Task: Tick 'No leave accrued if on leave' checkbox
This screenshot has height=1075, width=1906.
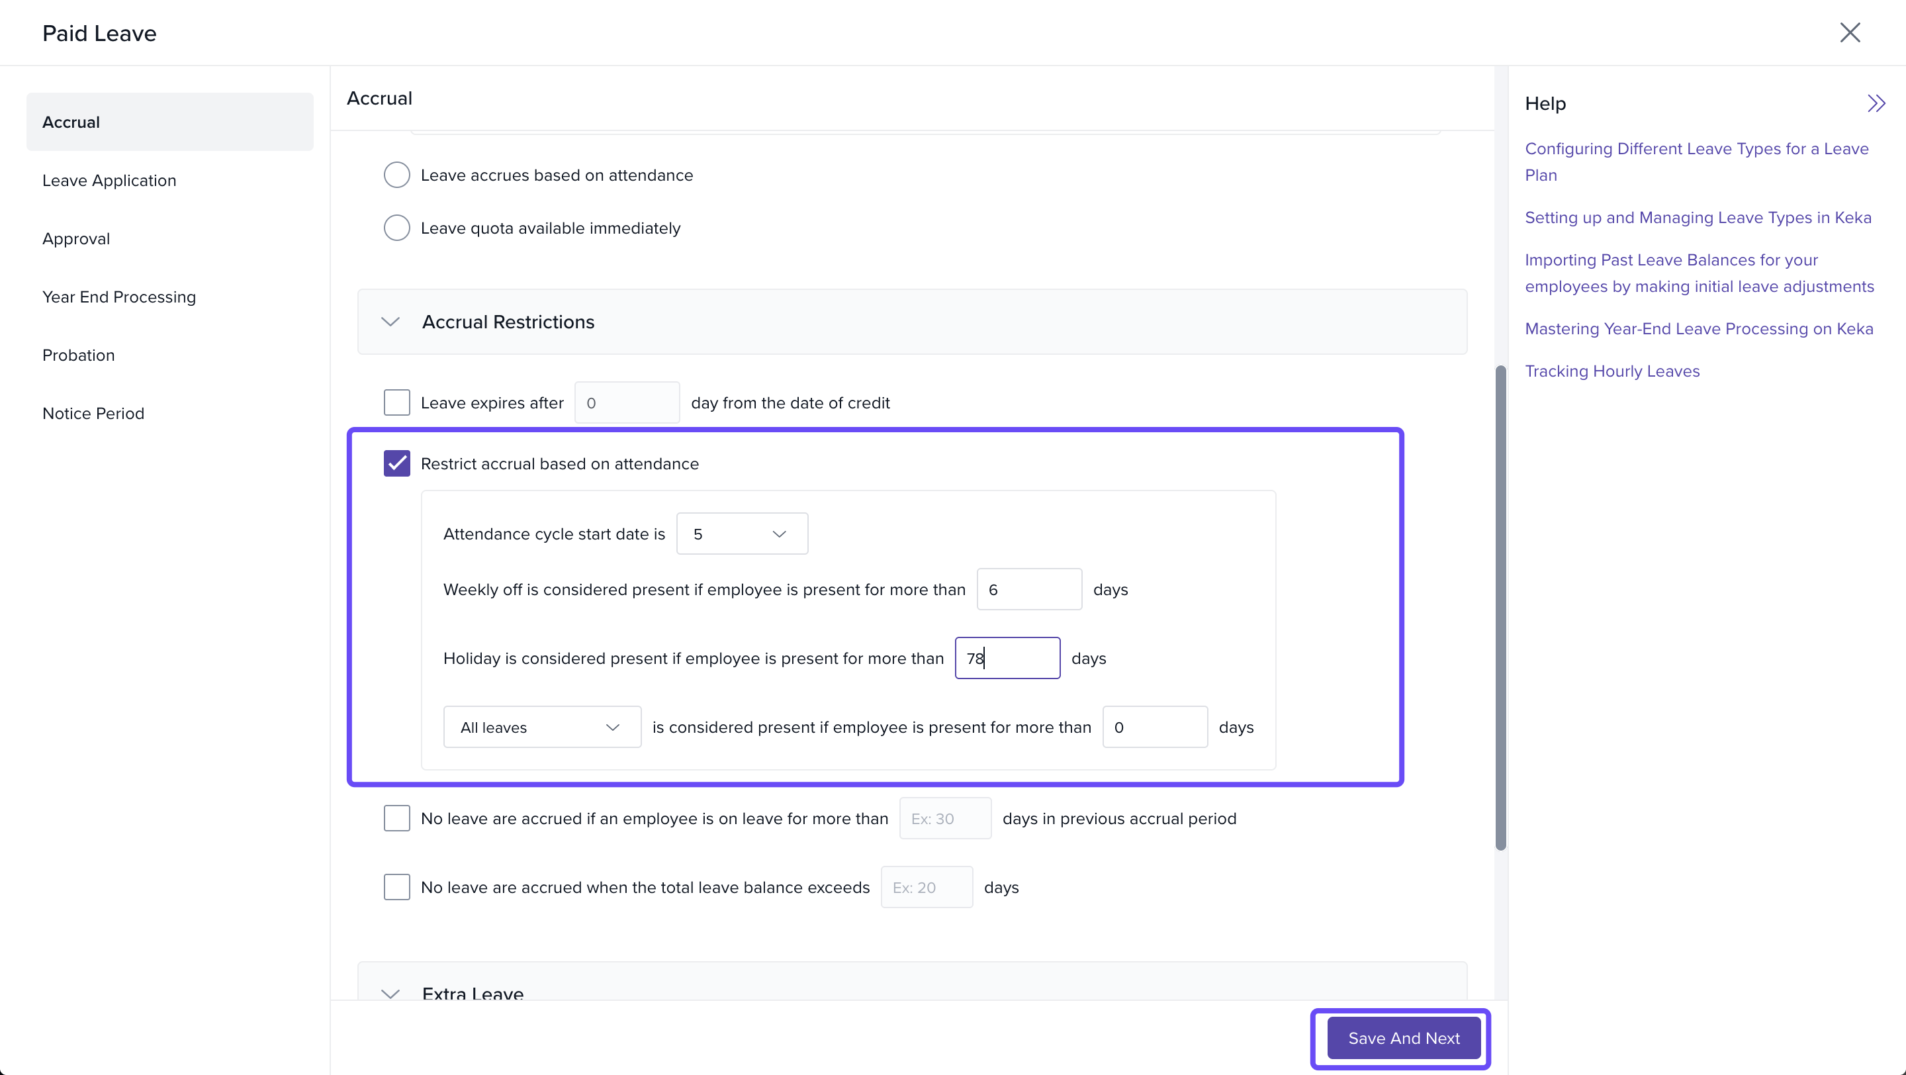Action: click(x=396, y=818)
